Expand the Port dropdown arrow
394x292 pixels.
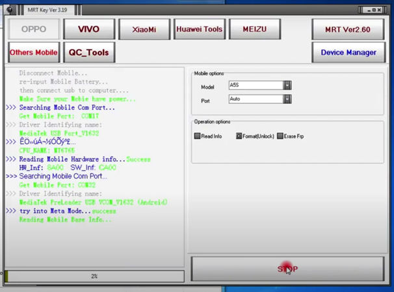coord(287,99)
